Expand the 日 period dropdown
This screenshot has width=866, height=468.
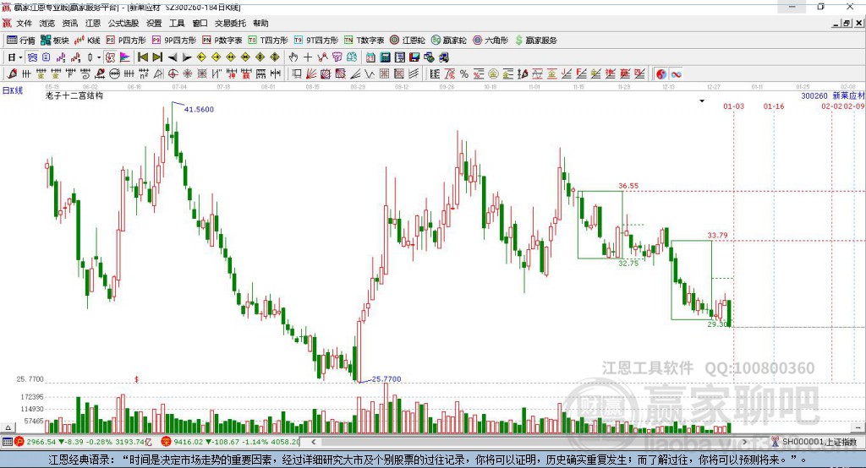(20, 57)
